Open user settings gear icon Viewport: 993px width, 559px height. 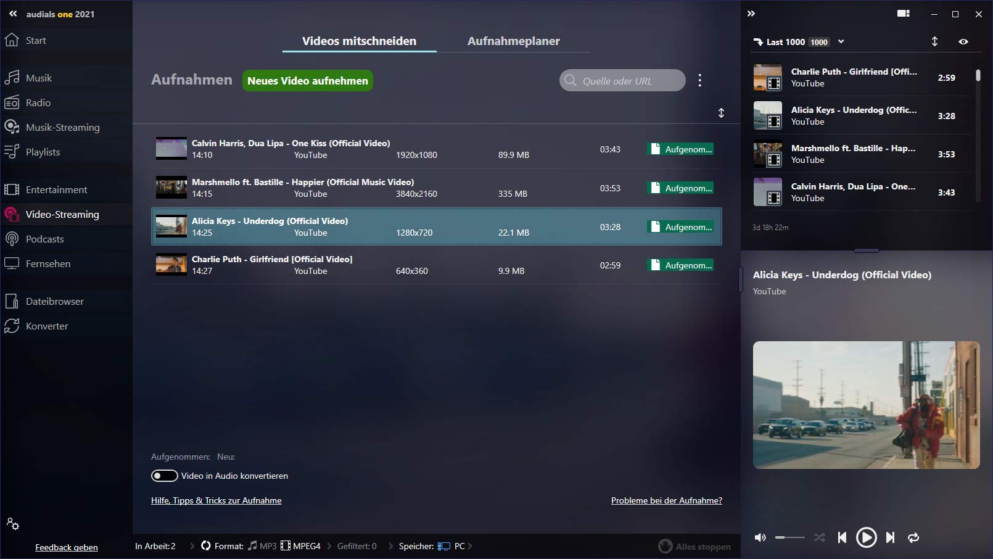coord(13,524)
